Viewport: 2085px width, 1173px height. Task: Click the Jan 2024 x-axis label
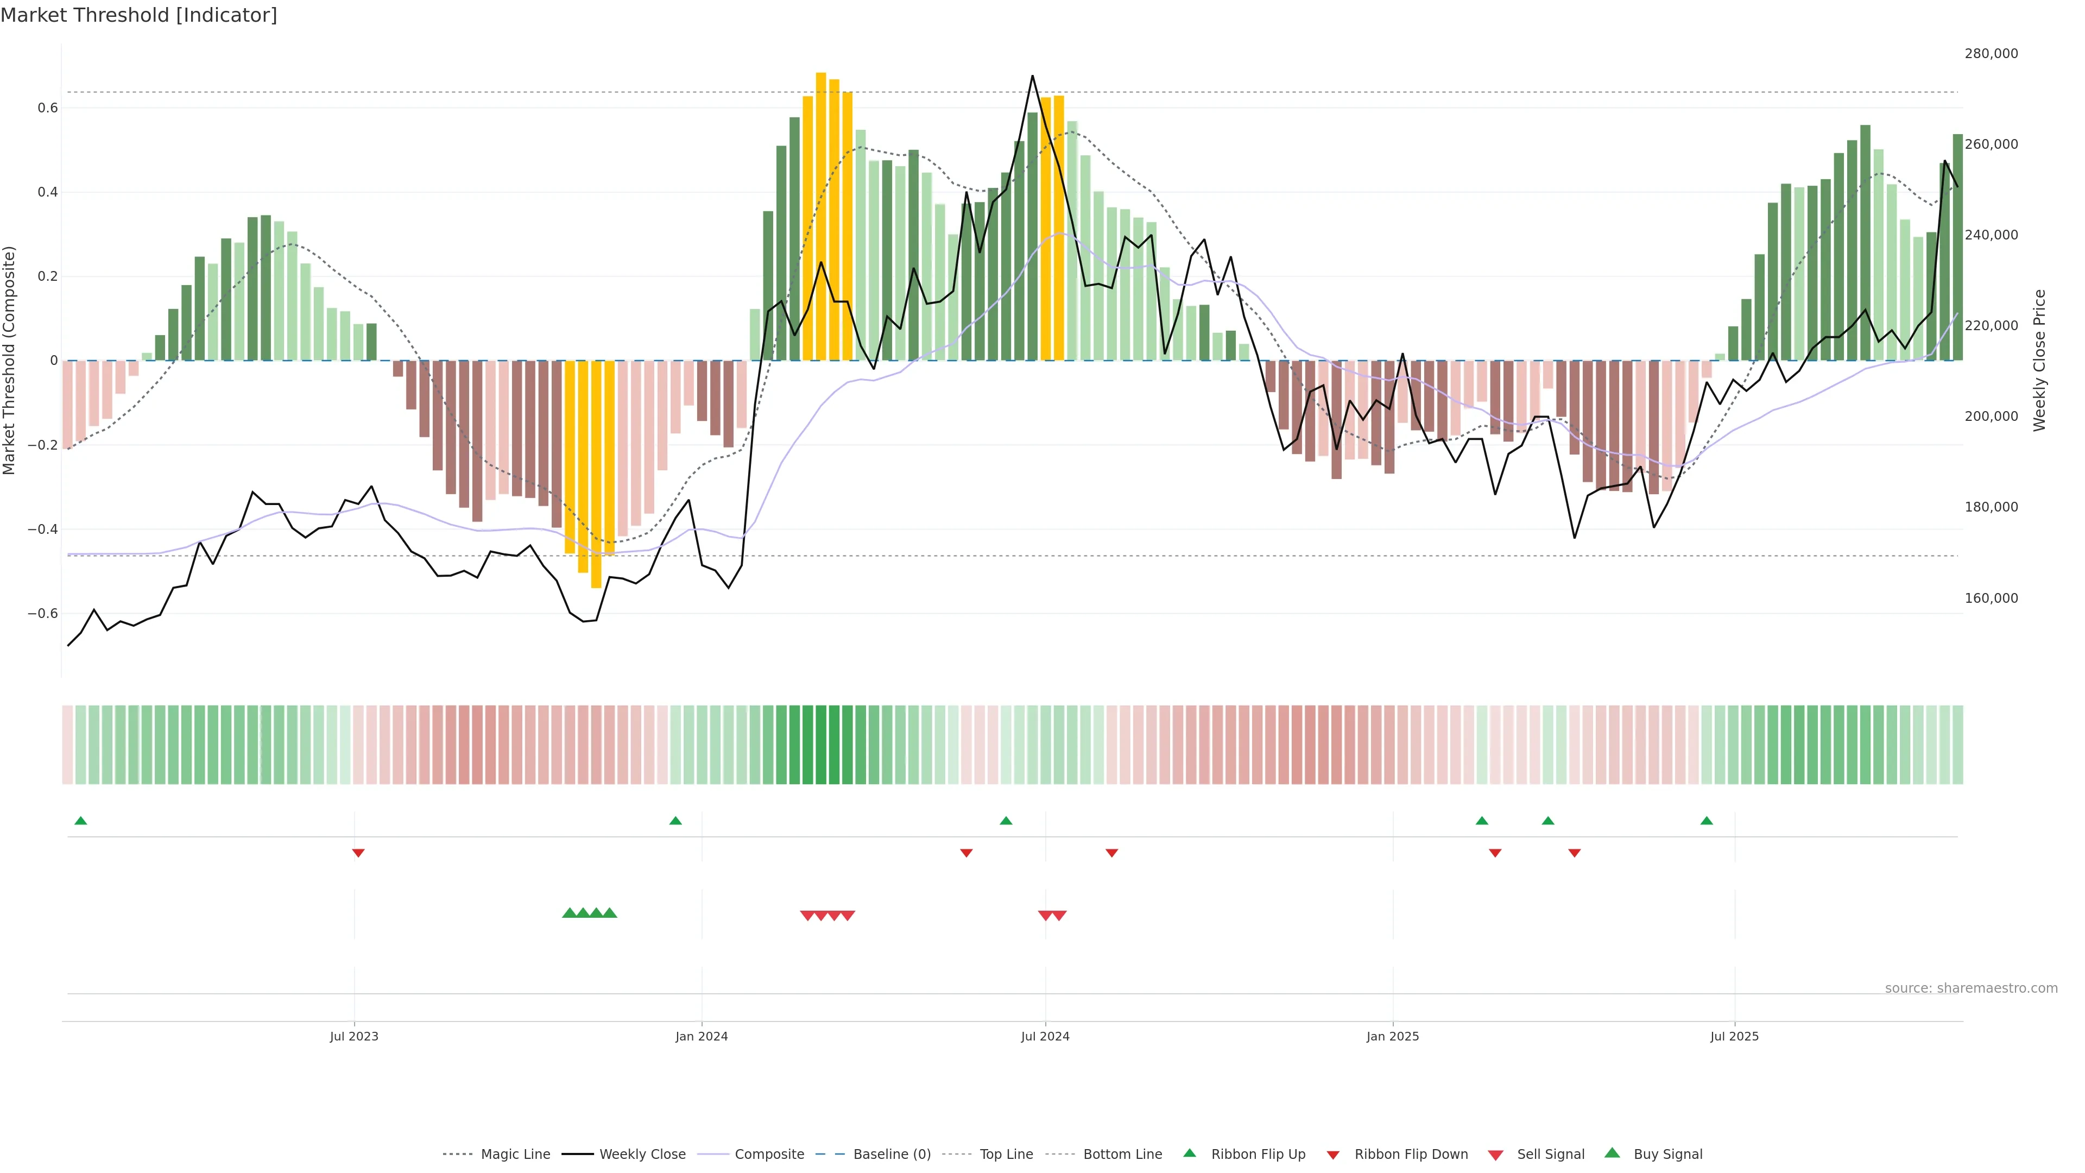coord(701,1036)
